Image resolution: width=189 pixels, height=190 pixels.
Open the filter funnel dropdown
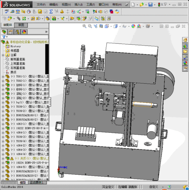[x=5, y=37]
